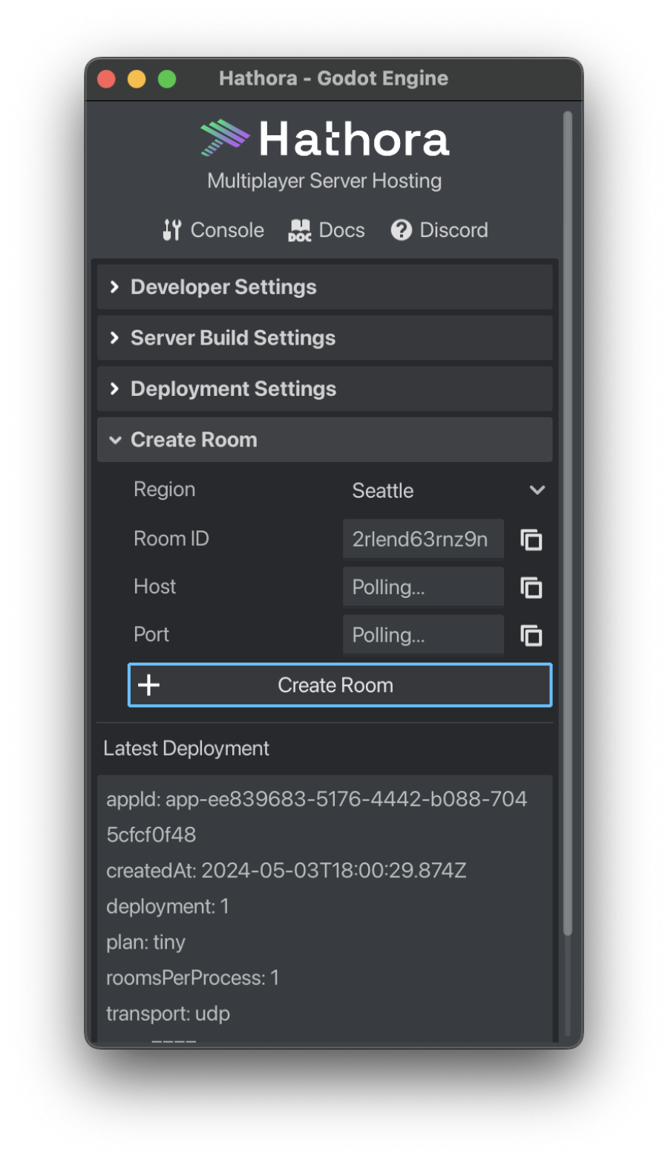Collapse the Create Room section

tap(325, 440)
